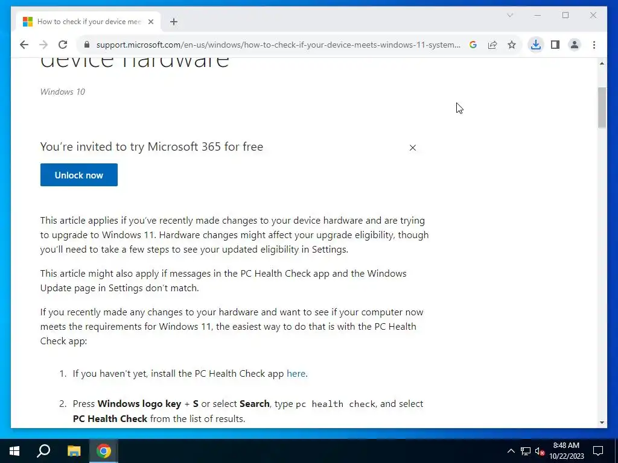
Task: Open the Windows Start menu
Action: tap(14, 451)
